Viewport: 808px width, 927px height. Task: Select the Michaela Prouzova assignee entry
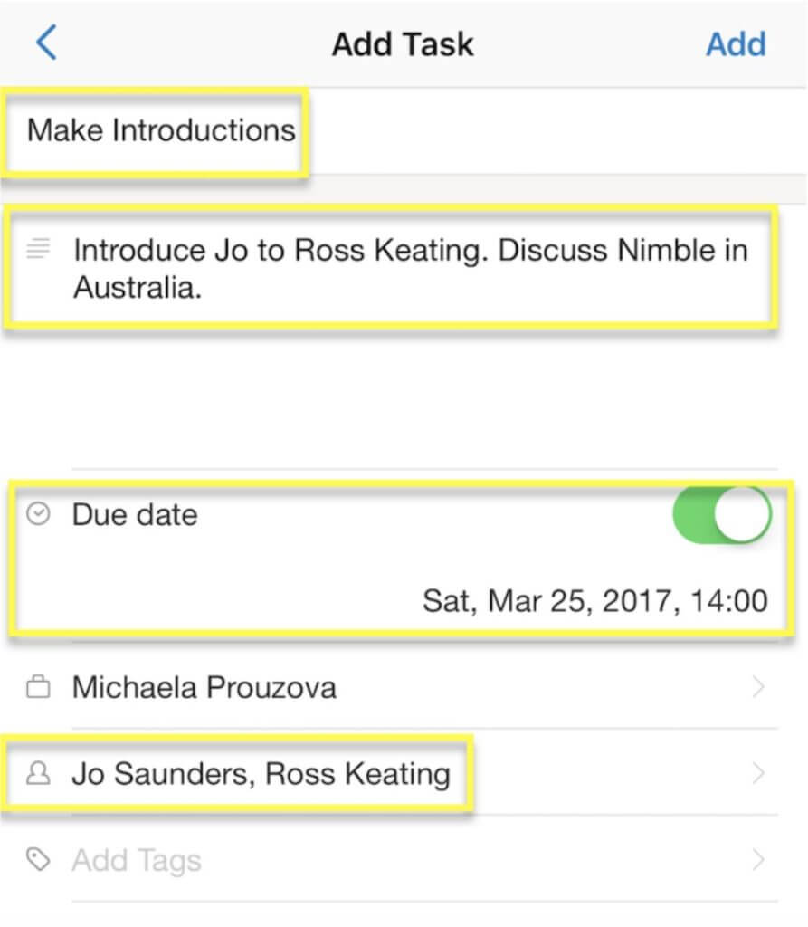pos(204,688)
